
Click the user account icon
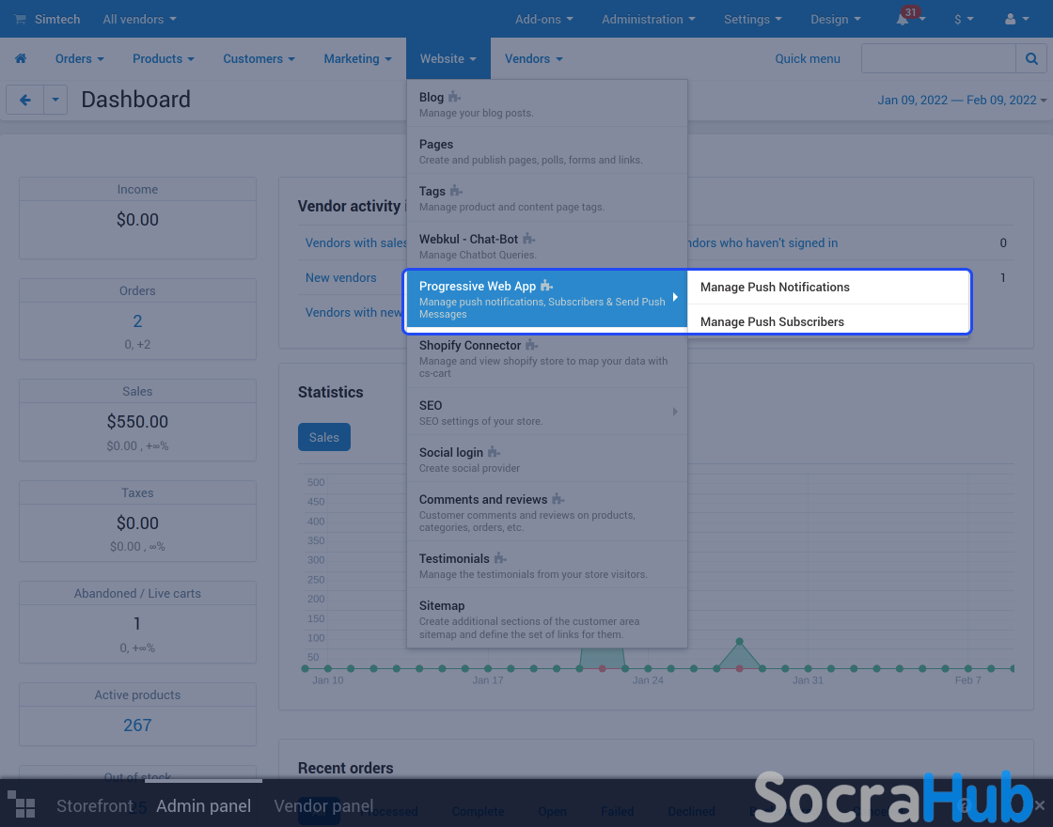[1011, 20]
